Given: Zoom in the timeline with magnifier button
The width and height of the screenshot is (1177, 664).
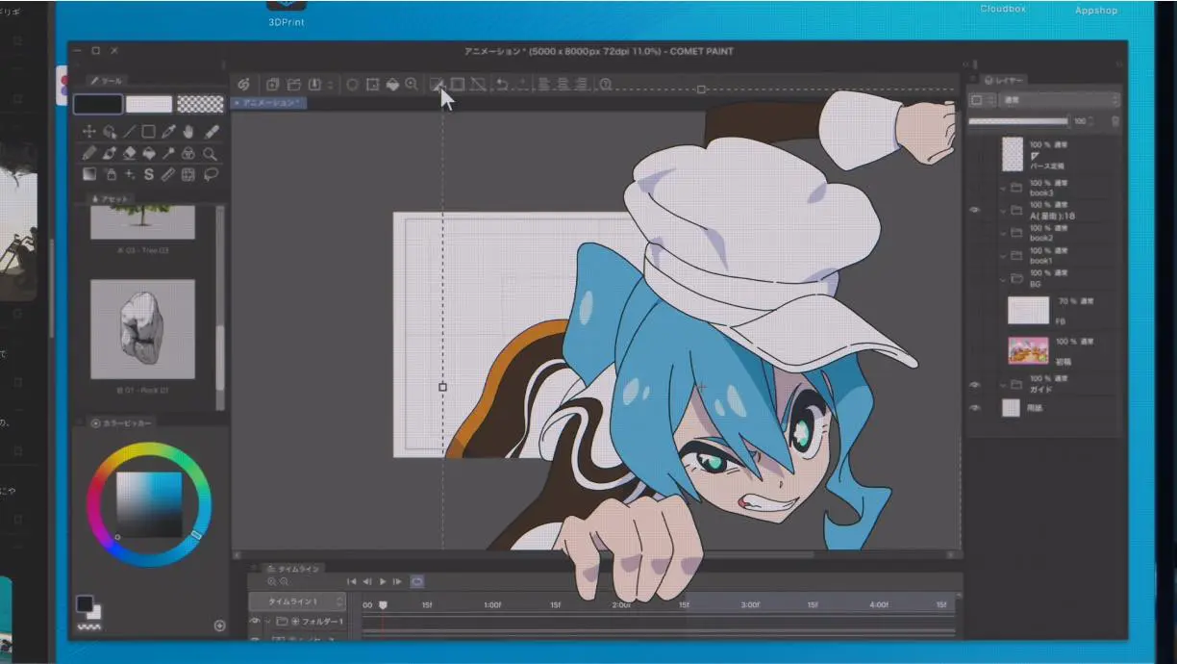Looking at the screenshot, I should tap(272, 581).
